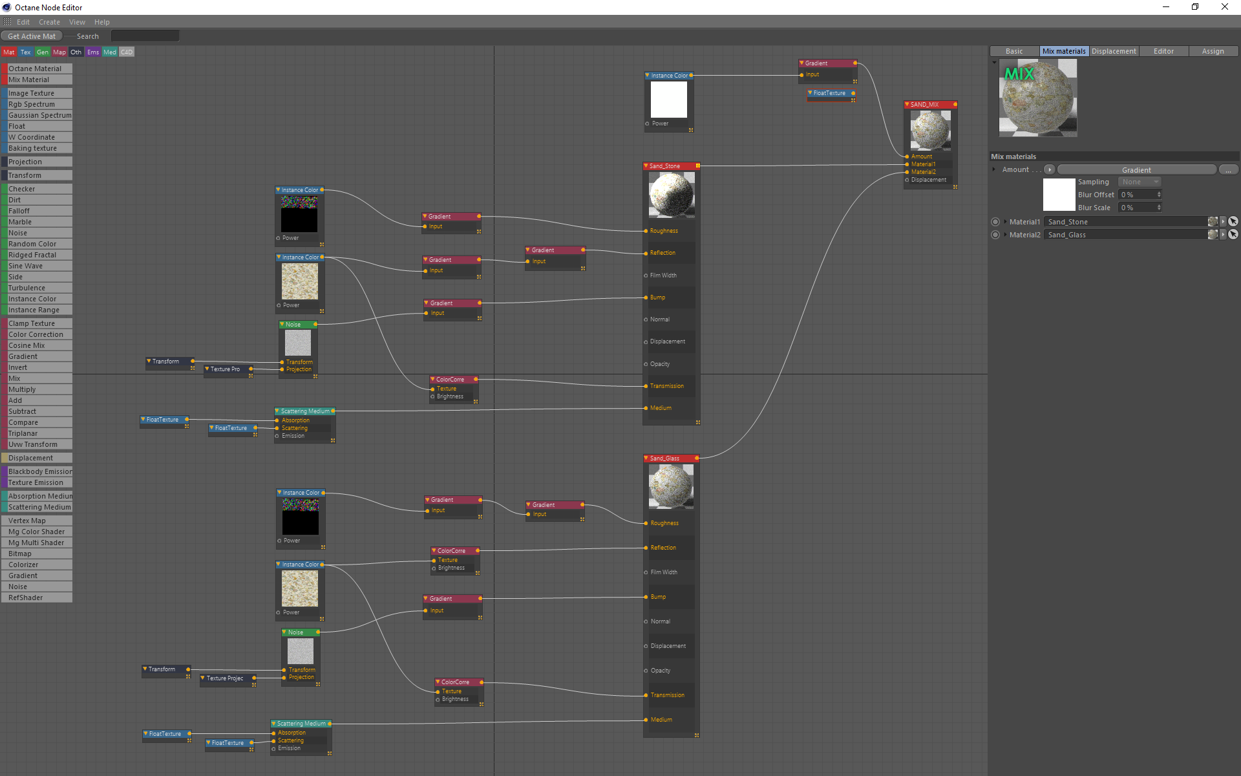The image size is (1241, 776).
Task: Click the white Amount texture swatch
Action: (1059, 194)
